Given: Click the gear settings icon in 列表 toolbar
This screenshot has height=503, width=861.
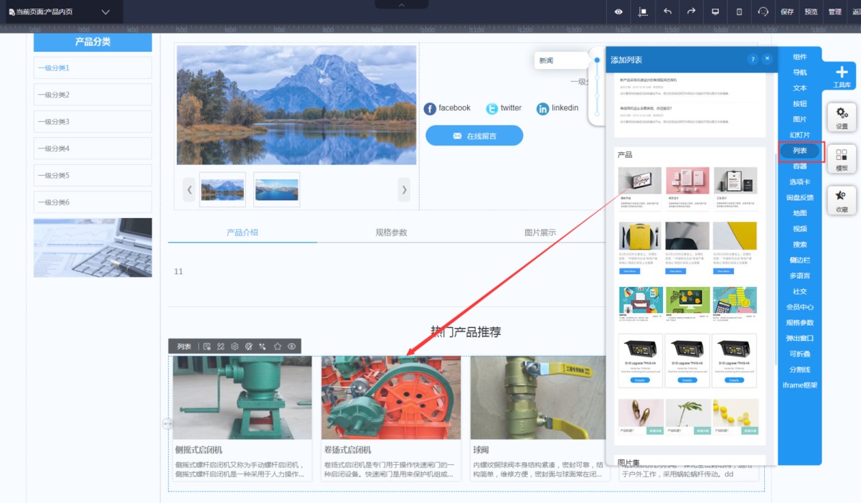Looking at the screenshot, I should [235, 347].
